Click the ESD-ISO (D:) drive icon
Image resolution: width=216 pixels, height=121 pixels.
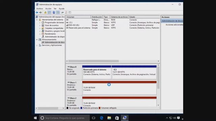click(67, 25)
